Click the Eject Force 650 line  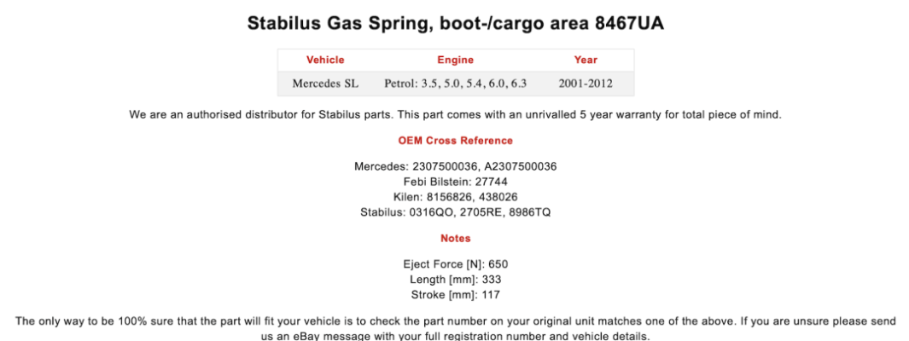point(455,264)
